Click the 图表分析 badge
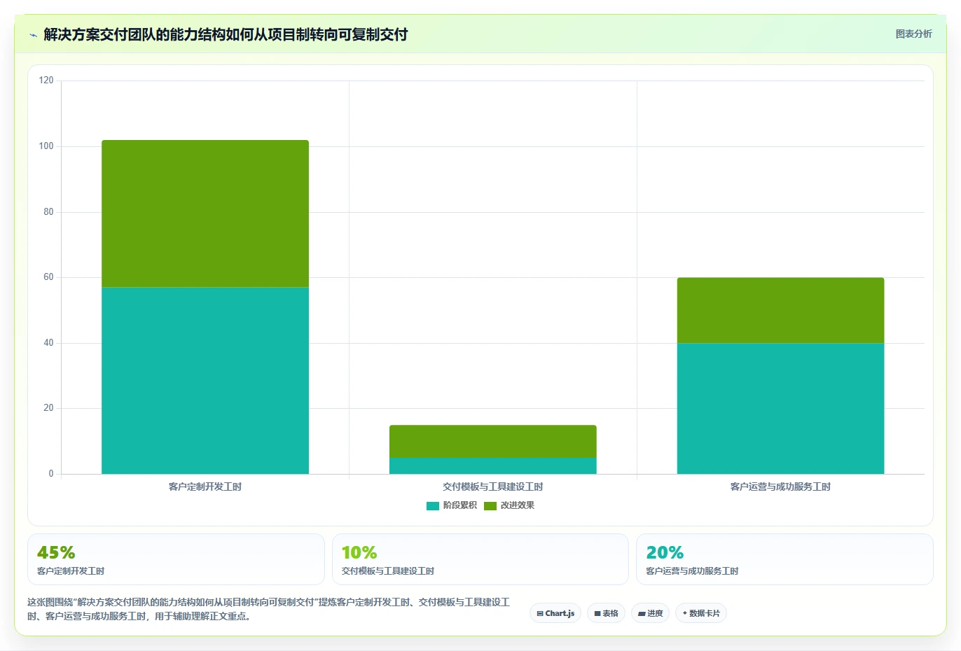 913,34
